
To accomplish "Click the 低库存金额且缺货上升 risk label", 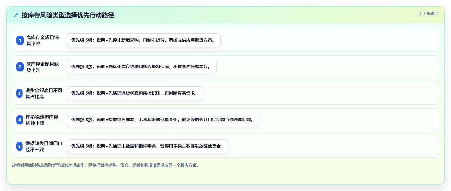I will [43, 67].
